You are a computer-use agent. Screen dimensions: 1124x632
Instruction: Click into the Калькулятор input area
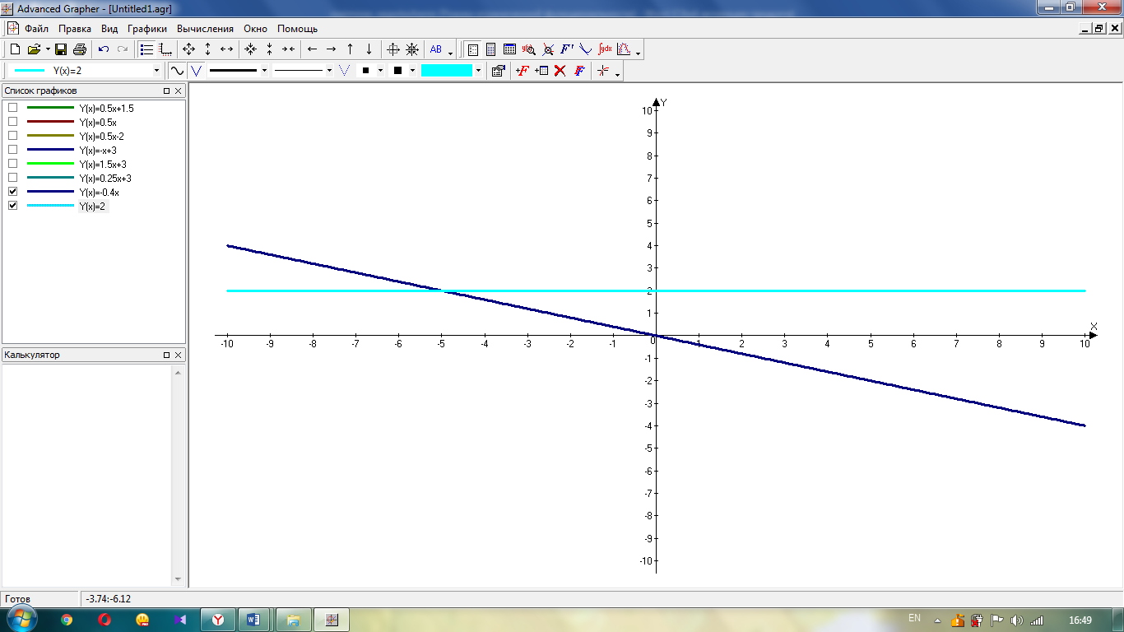pyautogui.click(x=88, y=475)
